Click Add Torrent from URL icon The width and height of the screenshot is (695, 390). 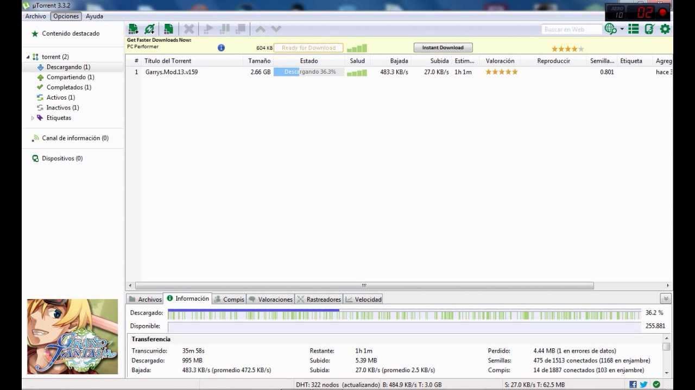pyautogui.click(x=150, y=29)
